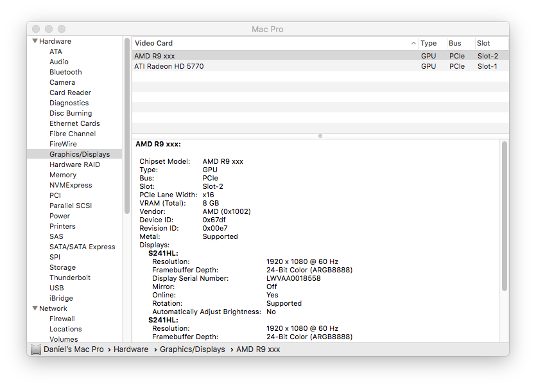The width and height of the screenshot is (536, 388).
Task: Click the Vendor value AMD (0x1002)
Action: [227, 211]
